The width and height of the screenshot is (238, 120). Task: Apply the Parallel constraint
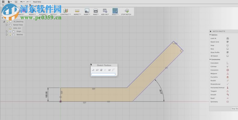click(x=228, y=81)
